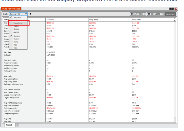Switch the display unit to Points
Viewport: 184px width, 131px height.
tap(16, 42)
